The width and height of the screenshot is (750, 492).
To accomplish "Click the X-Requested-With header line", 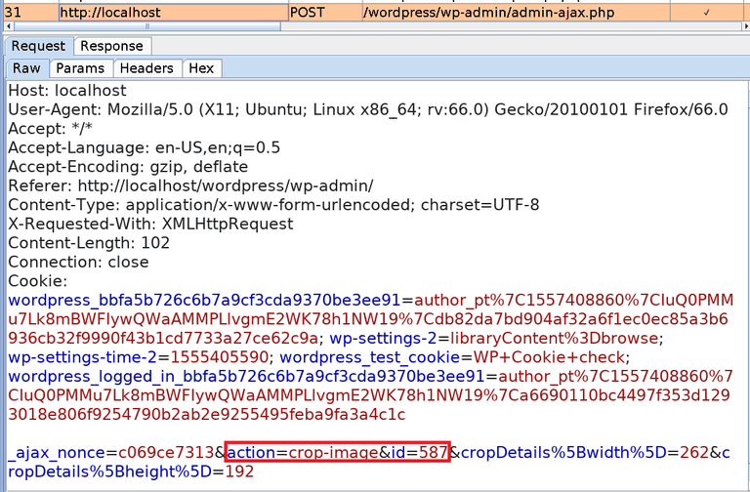I will [x=150, y=224].
